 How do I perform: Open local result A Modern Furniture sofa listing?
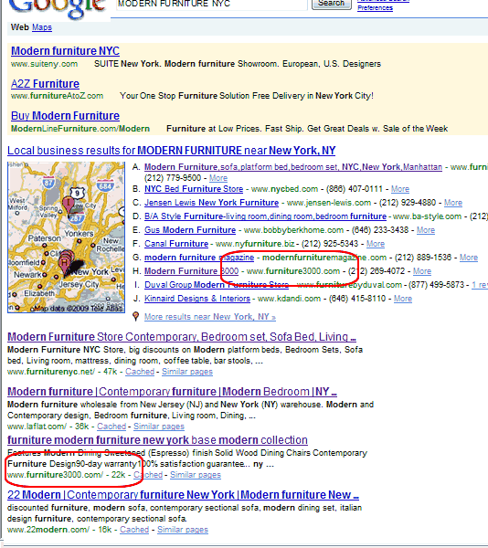(x=293, y=167)
